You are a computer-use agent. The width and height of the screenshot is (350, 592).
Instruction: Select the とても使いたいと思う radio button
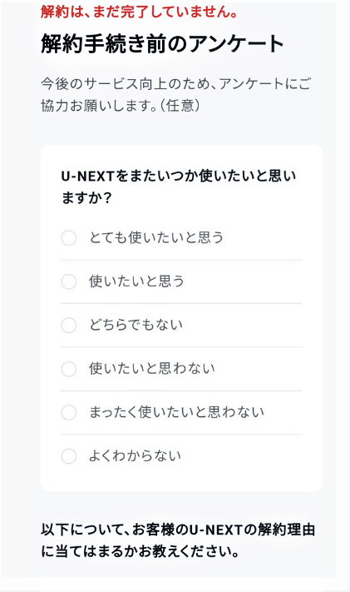pyautogui.click(x=69, y=238)
